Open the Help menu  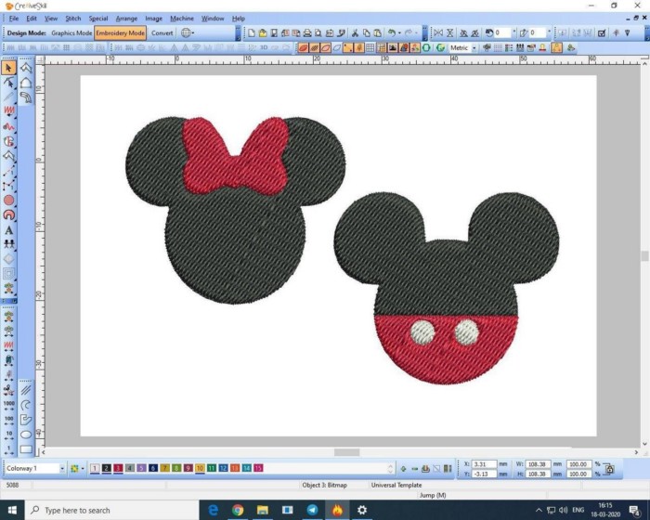tap(238, 19)
